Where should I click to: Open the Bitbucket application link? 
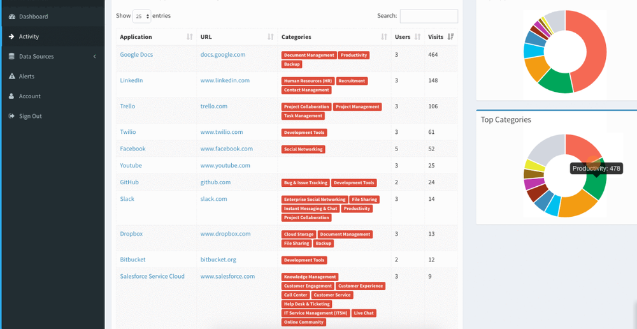click(x=132, y=260)
